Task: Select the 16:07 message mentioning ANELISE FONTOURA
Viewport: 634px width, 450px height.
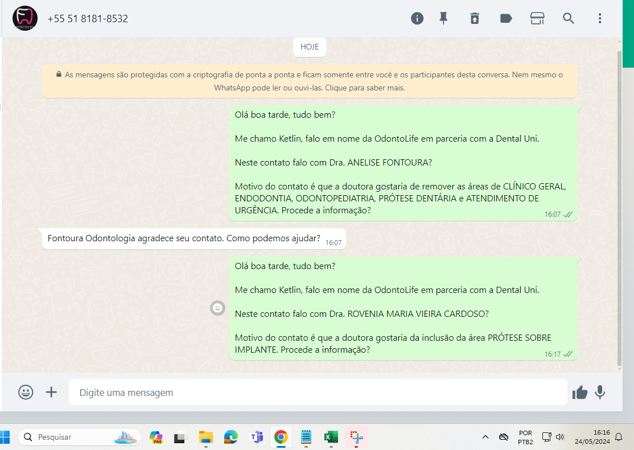Action: pyautogui.click(x=403, y=163)
